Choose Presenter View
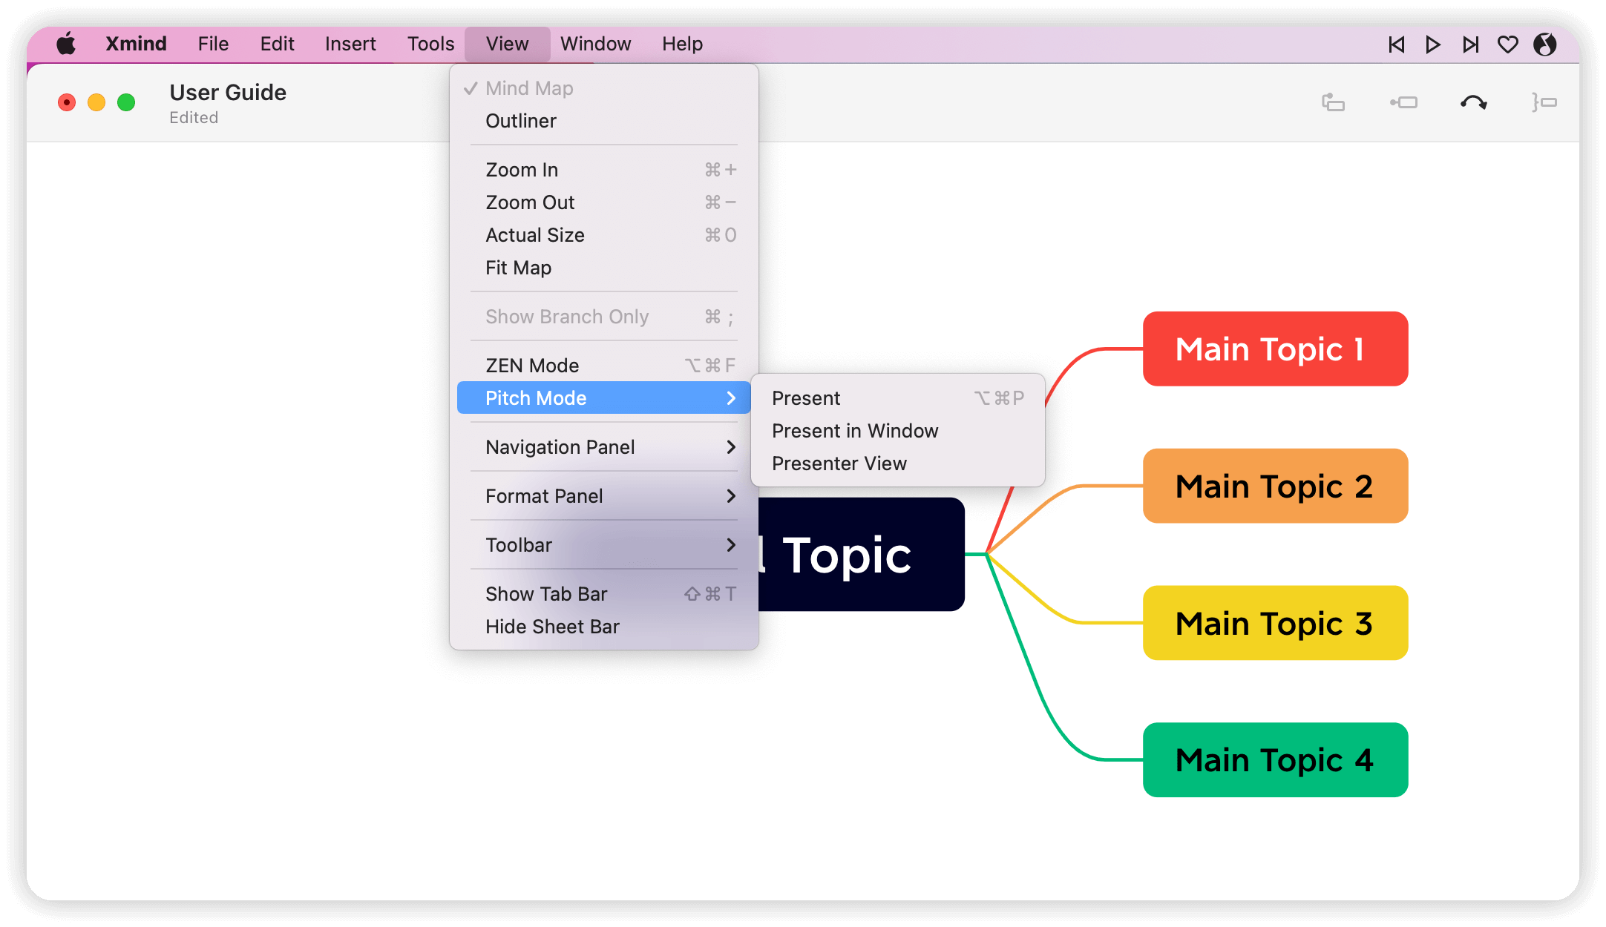 click(x=898, y=463)
